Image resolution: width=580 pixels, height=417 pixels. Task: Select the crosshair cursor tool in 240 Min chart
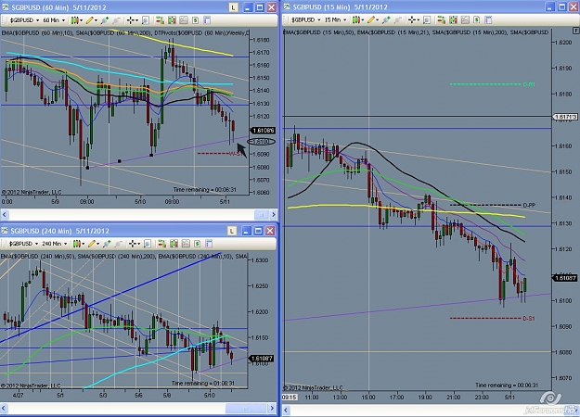pyautogui.click(x=134, y=244)
